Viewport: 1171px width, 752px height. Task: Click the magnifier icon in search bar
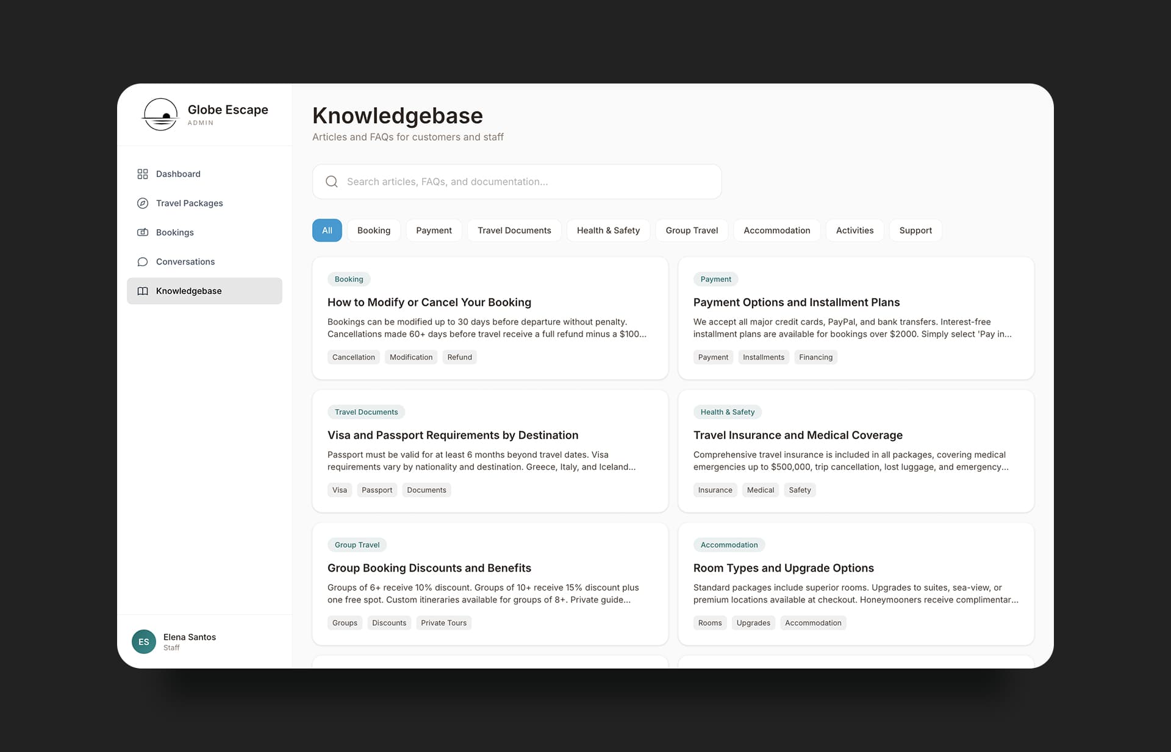click(x=332, y=182)
